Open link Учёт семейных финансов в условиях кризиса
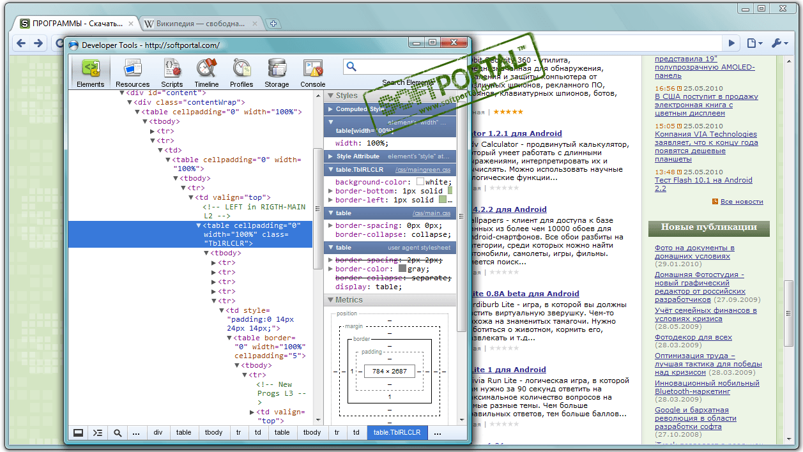Screen dimensions: 803x452 (x=706, y=314)
